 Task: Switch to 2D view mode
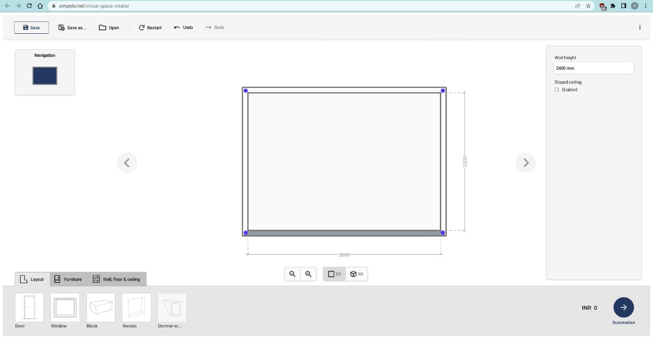(x=334, y=274)
